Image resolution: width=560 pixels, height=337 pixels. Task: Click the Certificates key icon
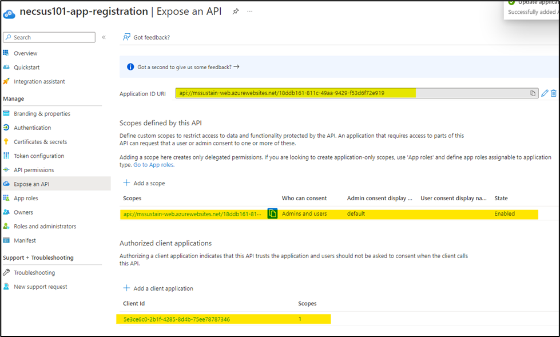point(6,141)
